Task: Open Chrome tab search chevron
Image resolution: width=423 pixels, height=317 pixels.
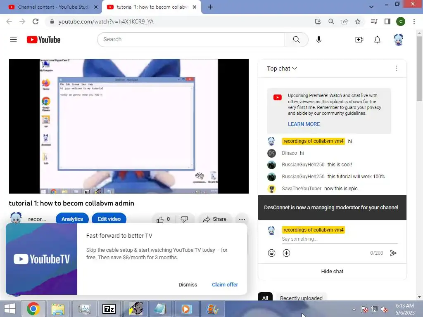Action: pyautogui.click(x=371, y=7)
